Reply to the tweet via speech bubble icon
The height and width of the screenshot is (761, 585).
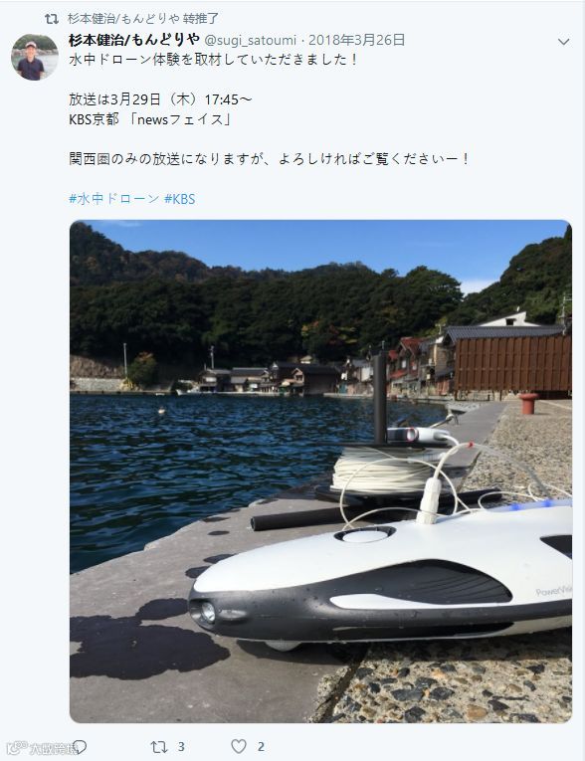80,746
